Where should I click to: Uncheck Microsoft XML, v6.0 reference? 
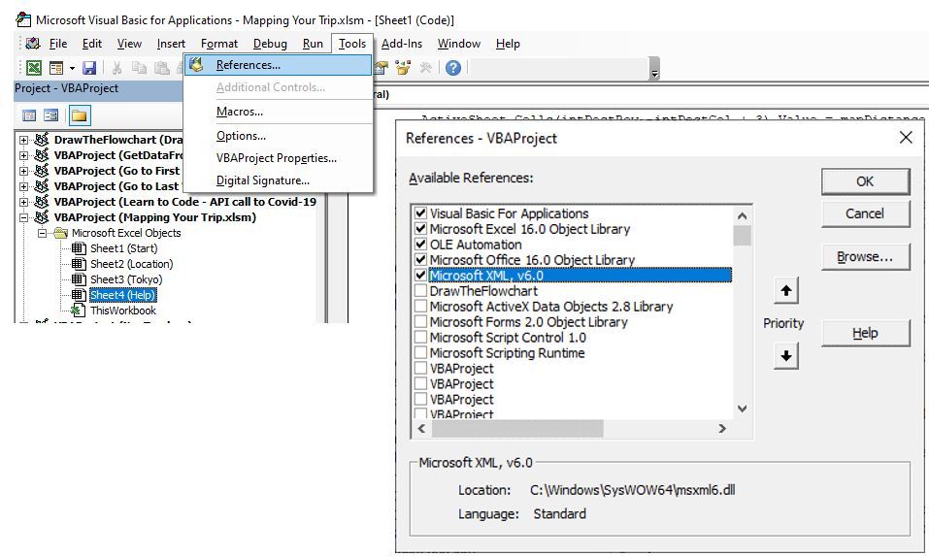pos(420,275)
